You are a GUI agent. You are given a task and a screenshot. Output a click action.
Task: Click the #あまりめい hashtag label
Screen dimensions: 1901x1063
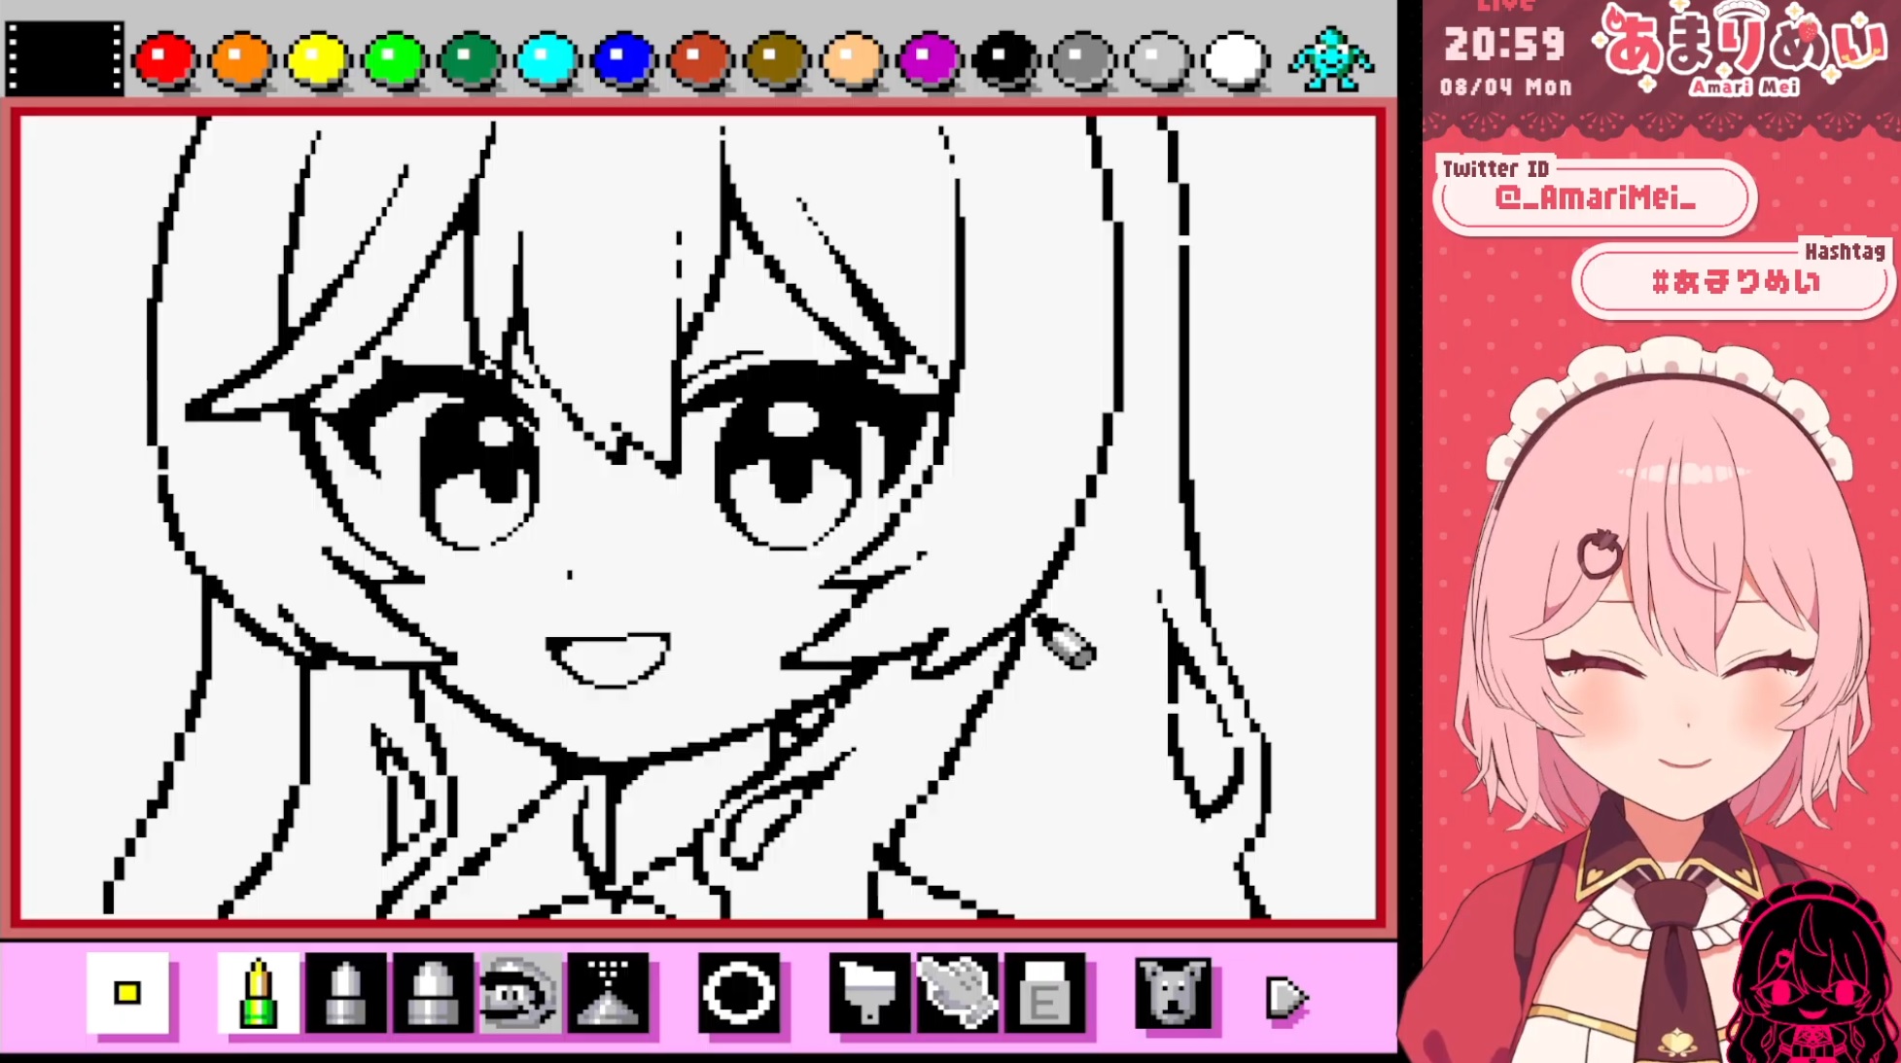pos(1735,283)
